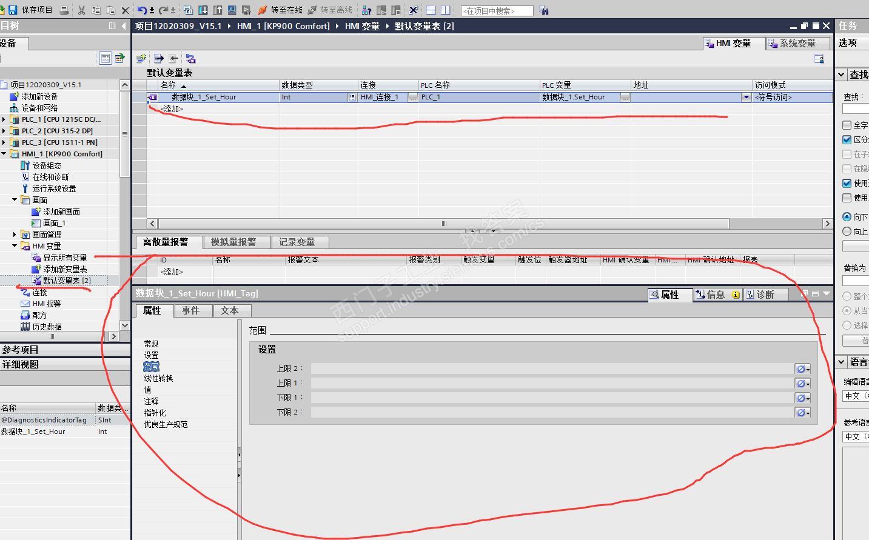Download to device icon
The width and height of the screenshot is (869, 540).
point(203,10)
